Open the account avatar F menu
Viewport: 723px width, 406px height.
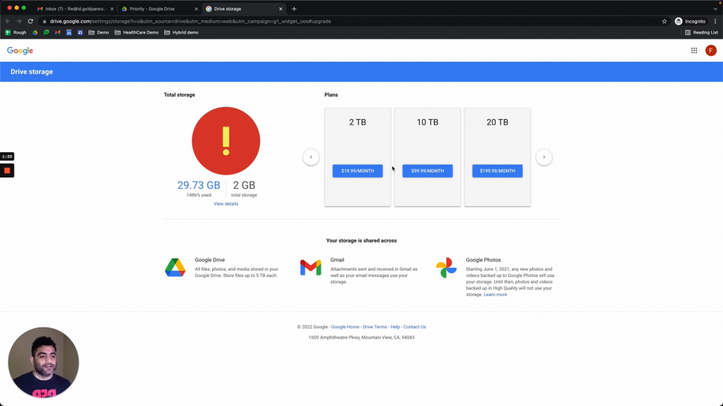point(710,50)
